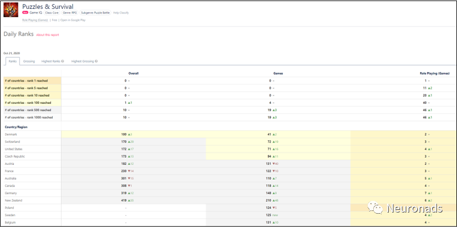457x227 pixels.
Task: Select the Ranks tab
Action: (x=12, y=61)
